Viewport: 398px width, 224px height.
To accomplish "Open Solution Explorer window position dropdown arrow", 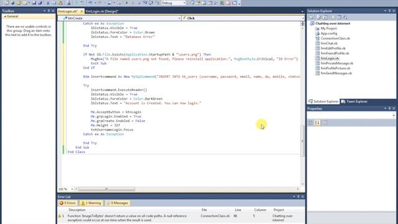I will point(385,11).
